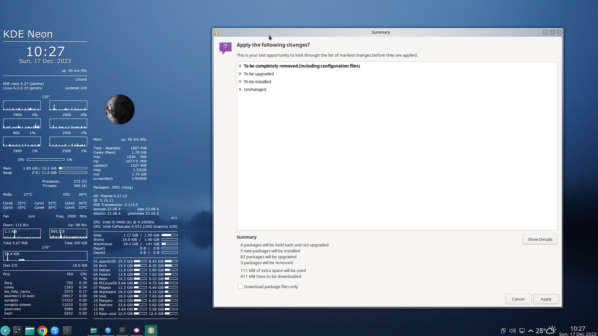Expand the 'Unchanged' packages list
The image size is (598, 336).
(x=240, y=89)
